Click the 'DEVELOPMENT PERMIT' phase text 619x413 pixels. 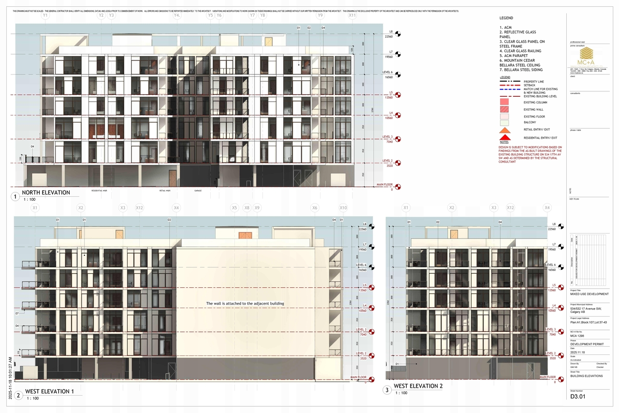(x=587, y=344)
